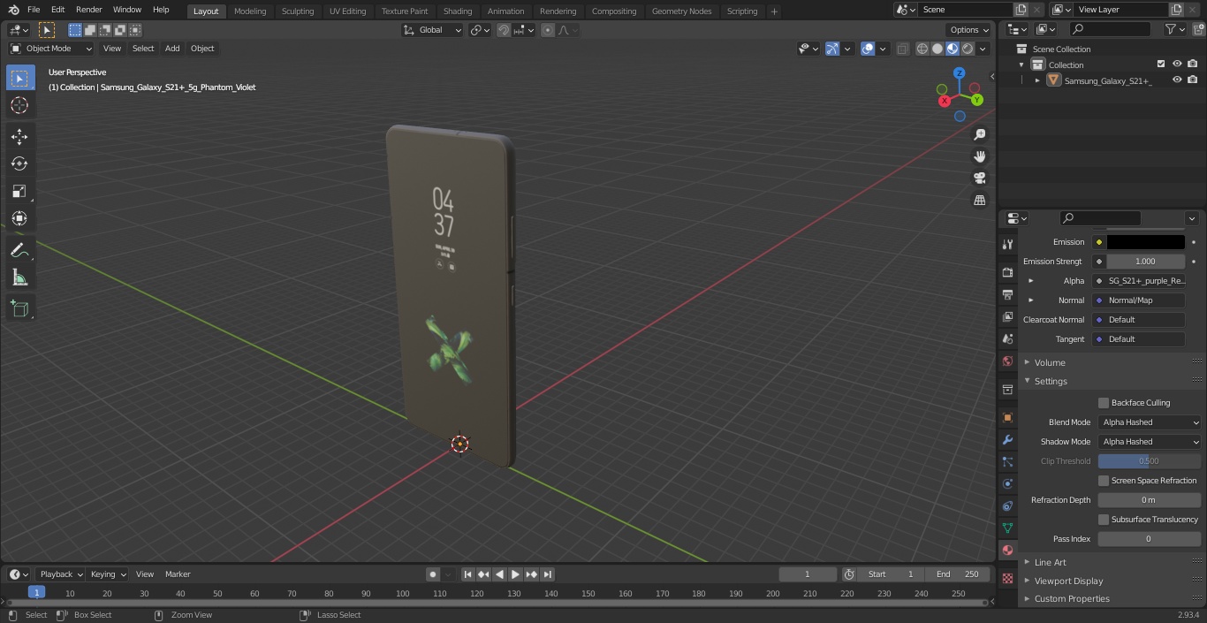Activate the Rotate tool
This screenshot has height=623, width=1207.
[x=19, y=163]
